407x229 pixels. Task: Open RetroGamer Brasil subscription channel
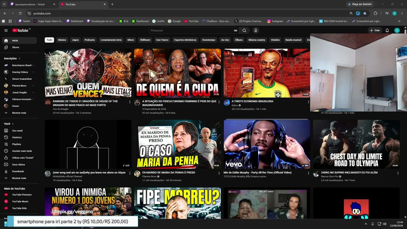coord(19,66)
